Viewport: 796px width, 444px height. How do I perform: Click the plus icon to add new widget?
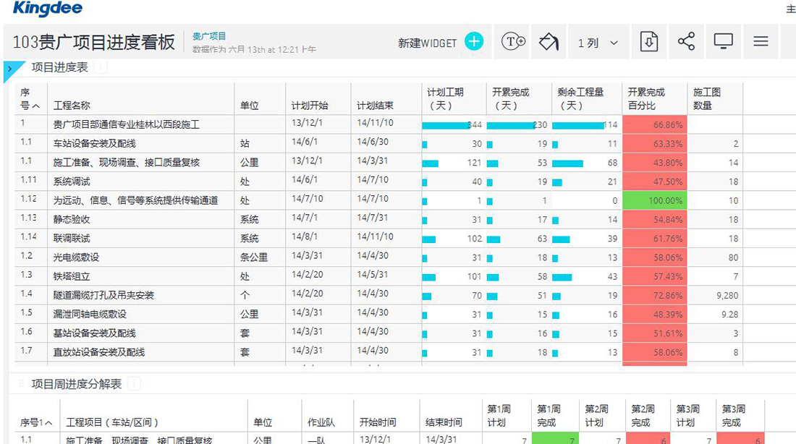474,42
